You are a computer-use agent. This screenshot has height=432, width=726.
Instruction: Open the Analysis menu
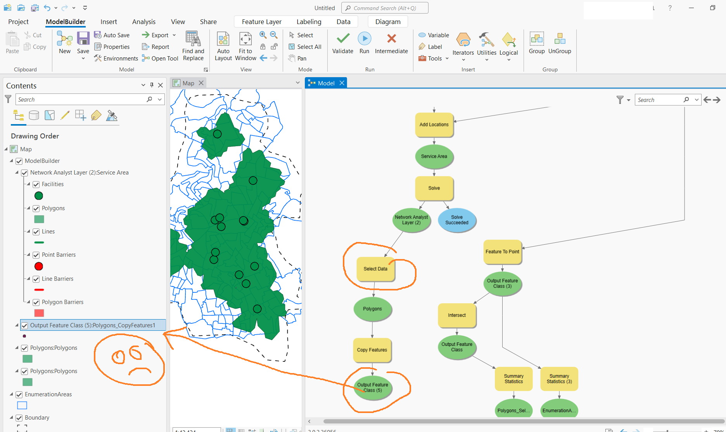pos(143,22)
